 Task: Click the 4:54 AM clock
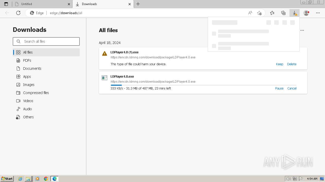pos(312,179)
